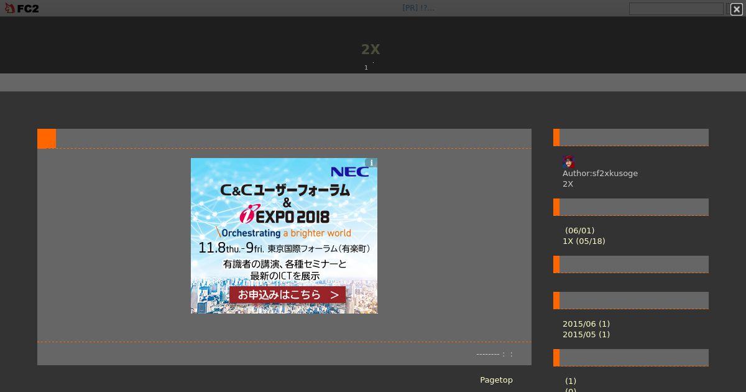This screenshot has width=746, height=392.
Task: Focus the search field in FC2 header
Action: pyautogui.click(x=676, y=9)
